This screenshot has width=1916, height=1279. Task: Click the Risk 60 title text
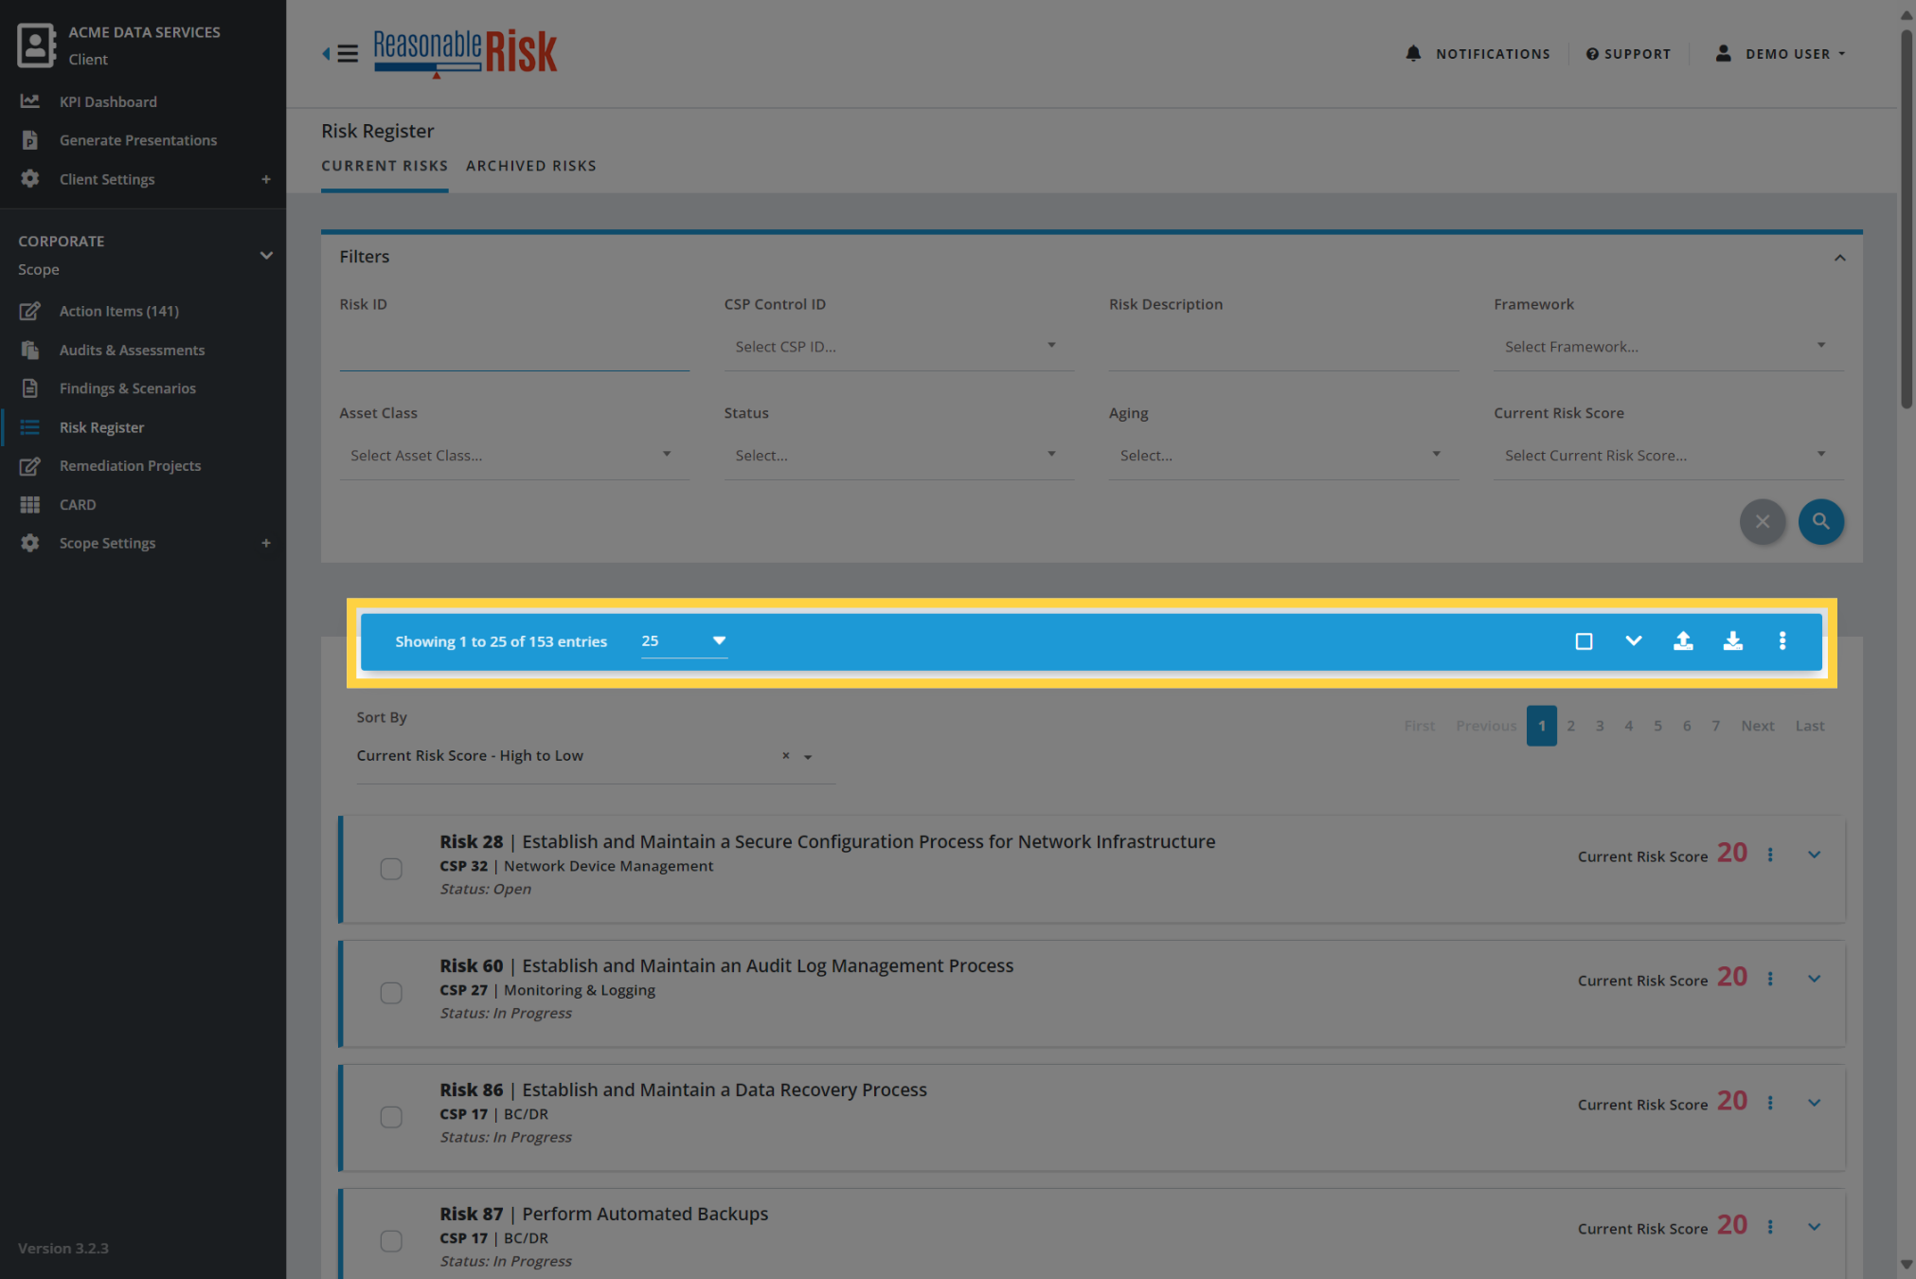click(726, 965)
